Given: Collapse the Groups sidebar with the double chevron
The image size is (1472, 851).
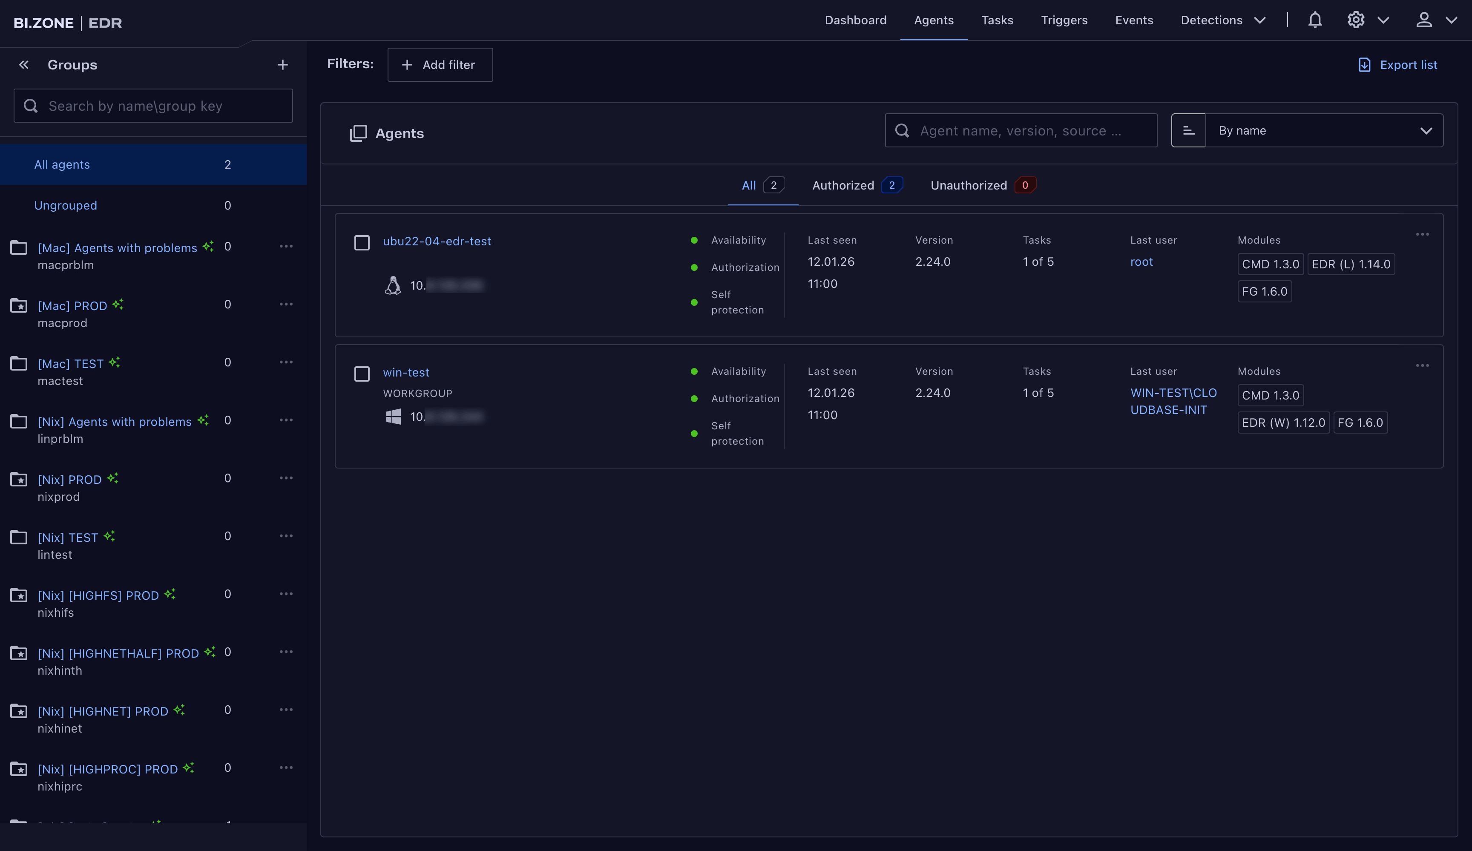Looking at the screenshot, I should tap(23, 65).
